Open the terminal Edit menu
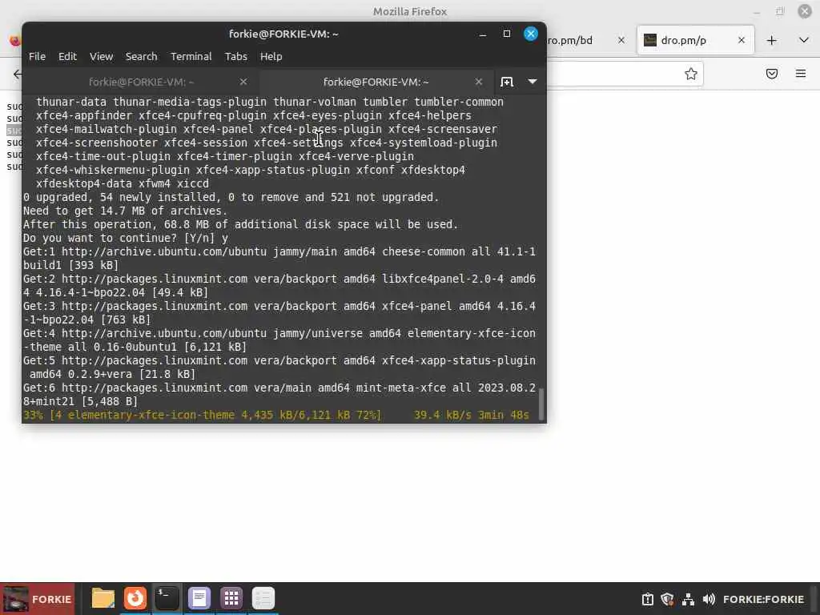 click(x=67, y=57)
